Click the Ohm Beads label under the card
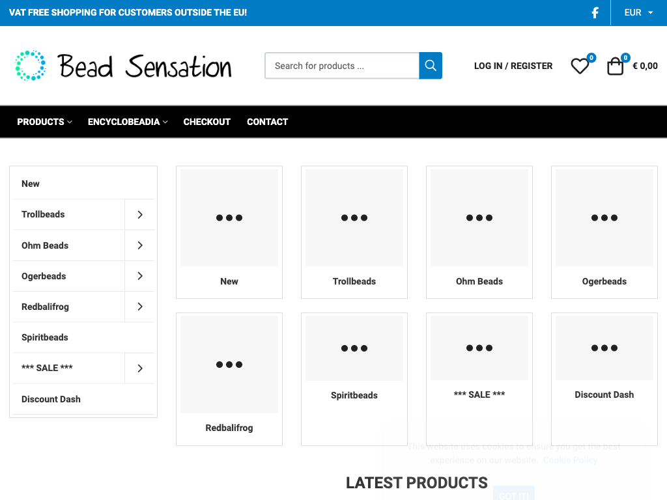This screenshot has width=667, height=500. coord(479,281)
